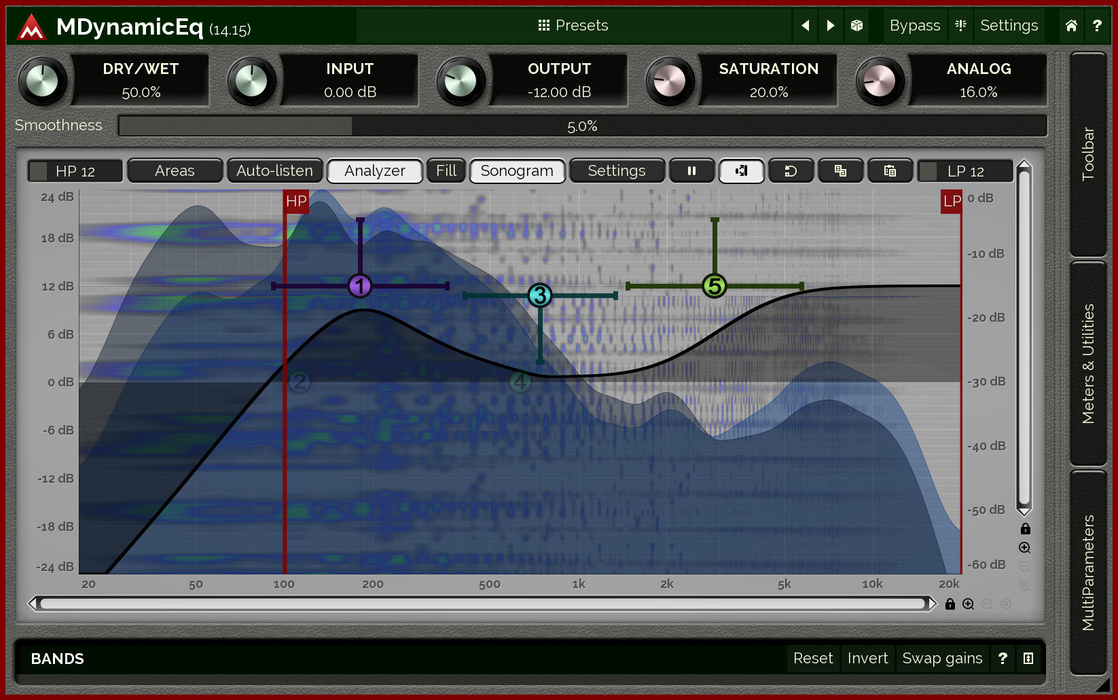Expand the Meters & Utilities panel
The width and height of the screenshot is (1118, 700).
[x=1087, y=363]
